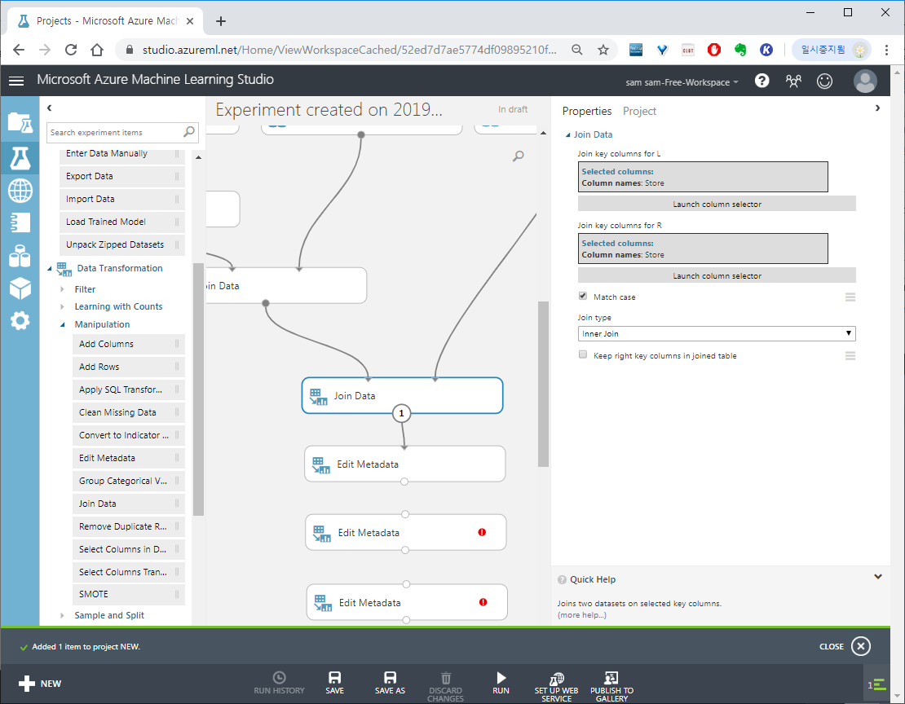Open the Notebooks sidebar icon
The image size is (905, 704).
click(20, 222)
